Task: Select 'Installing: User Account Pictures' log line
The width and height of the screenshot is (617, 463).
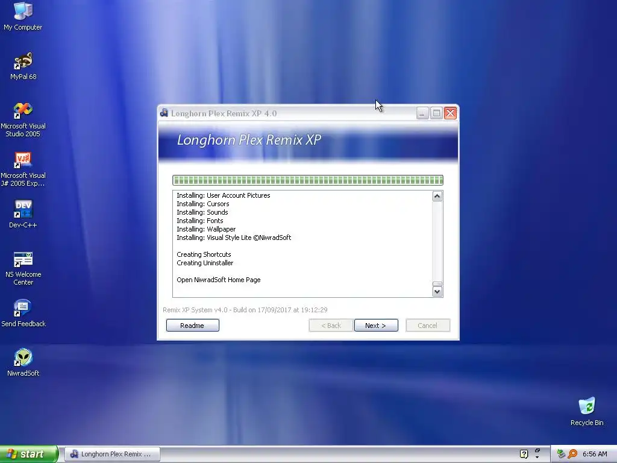Action: coord(223,195)
